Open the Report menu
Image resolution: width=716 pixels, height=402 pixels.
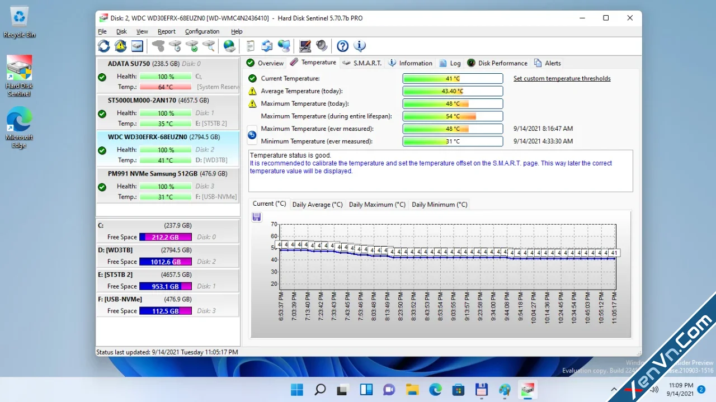[x=166, y=32]
